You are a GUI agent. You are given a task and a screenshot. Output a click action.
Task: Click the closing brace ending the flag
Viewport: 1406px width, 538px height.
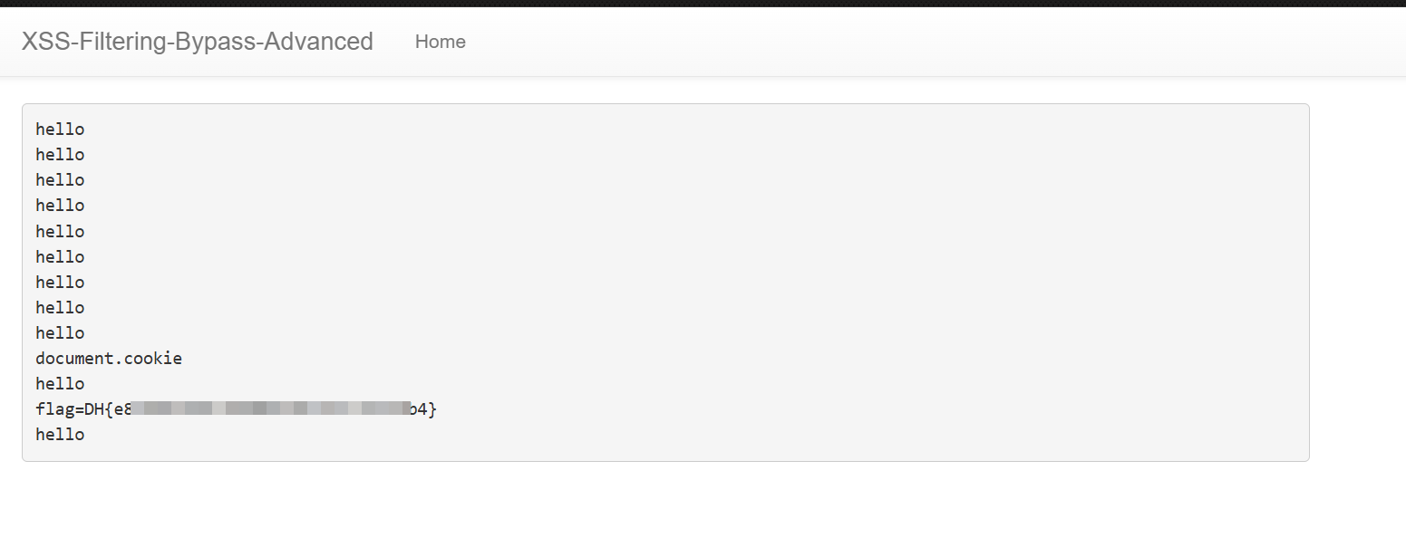click(432, 409)
